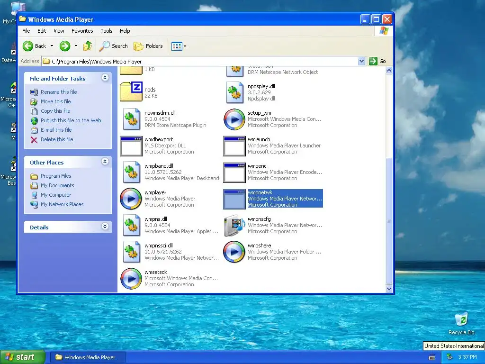485x364 pixels.
Task: Open the Help menu
Action: tap(125, 31)
